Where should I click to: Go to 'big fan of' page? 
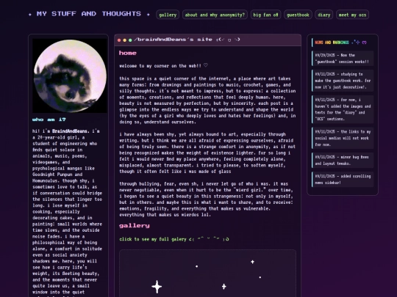(x=265, y=15)
